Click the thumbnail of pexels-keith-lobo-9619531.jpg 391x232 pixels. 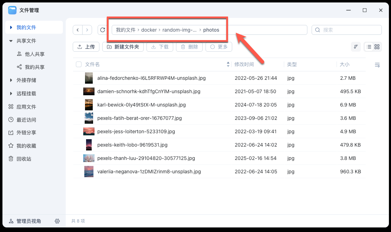tap(89, 145)
